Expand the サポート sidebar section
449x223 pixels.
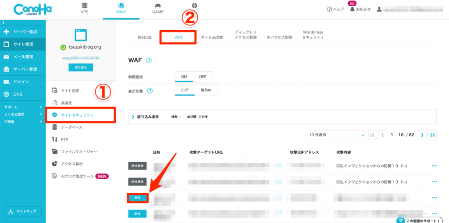click(x=23, y=107)
